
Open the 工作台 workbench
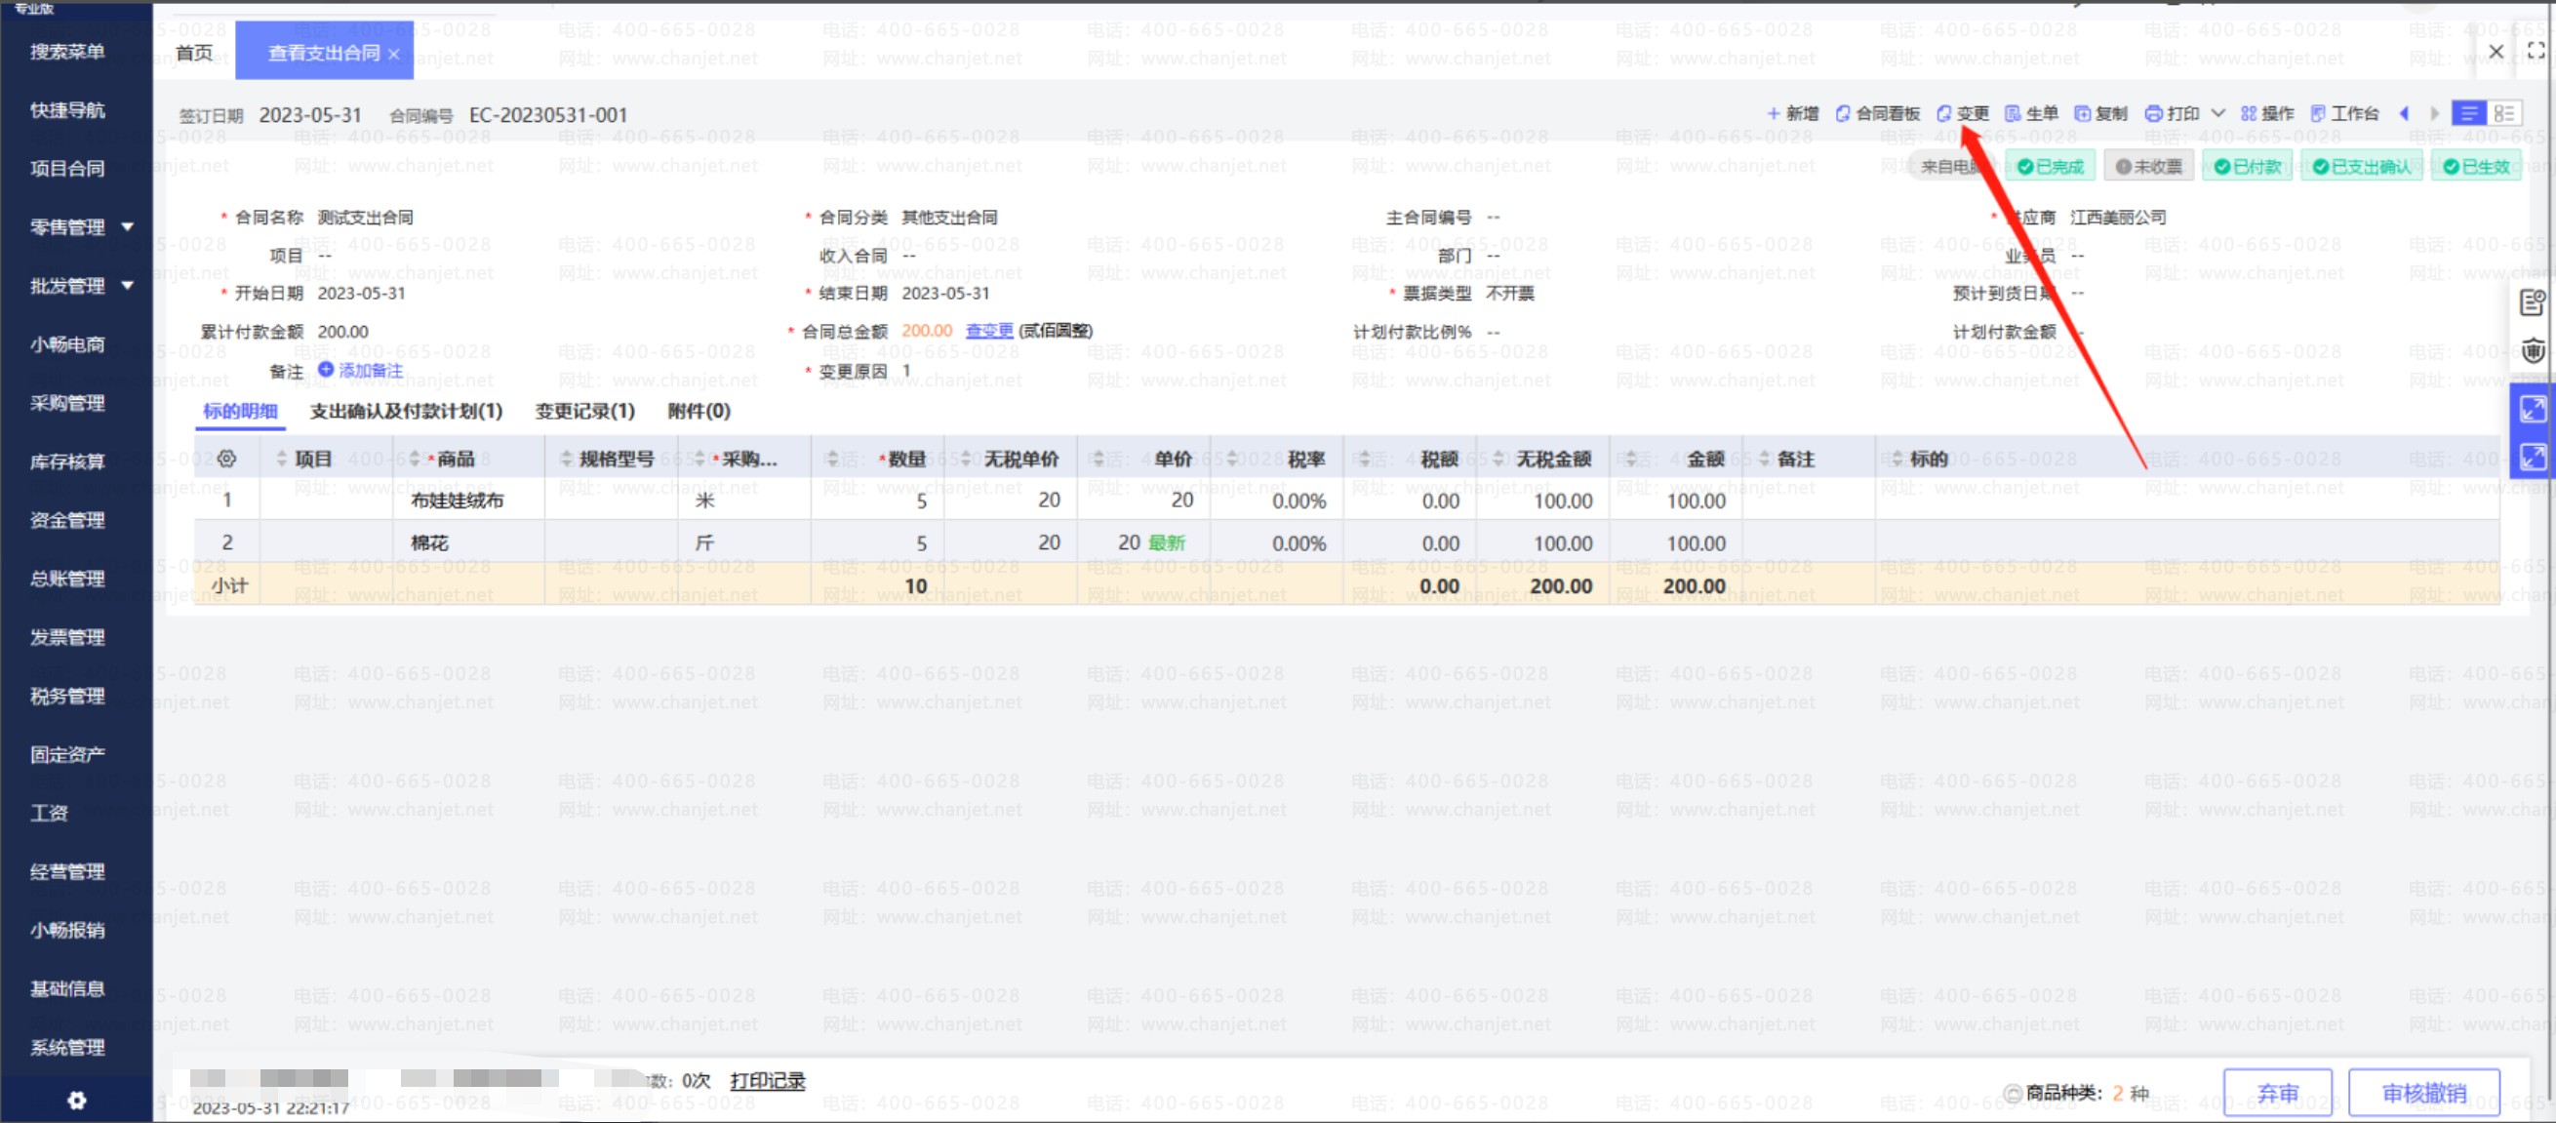point(2343,114)
